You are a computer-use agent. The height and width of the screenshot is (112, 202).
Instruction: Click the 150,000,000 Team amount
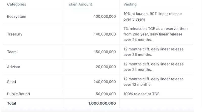(105, 52)
